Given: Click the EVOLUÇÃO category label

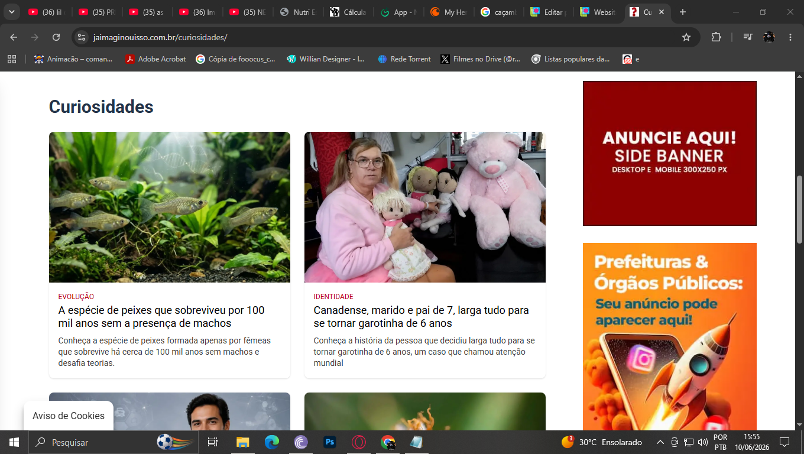Looking at the screenshot, I should coord(76,297).
